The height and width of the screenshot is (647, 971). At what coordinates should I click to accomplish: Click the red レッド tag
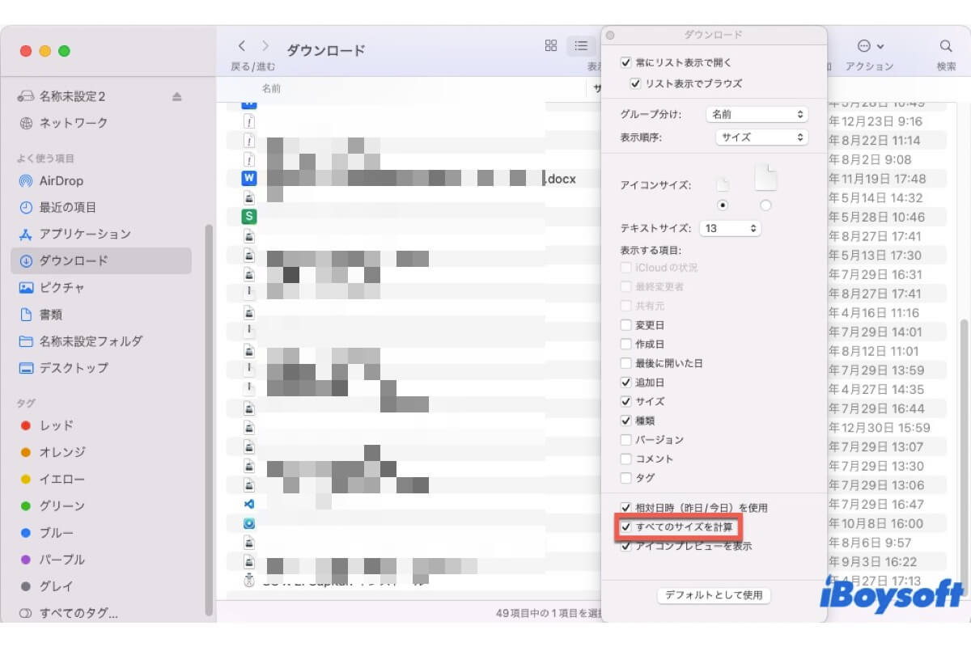56,425
